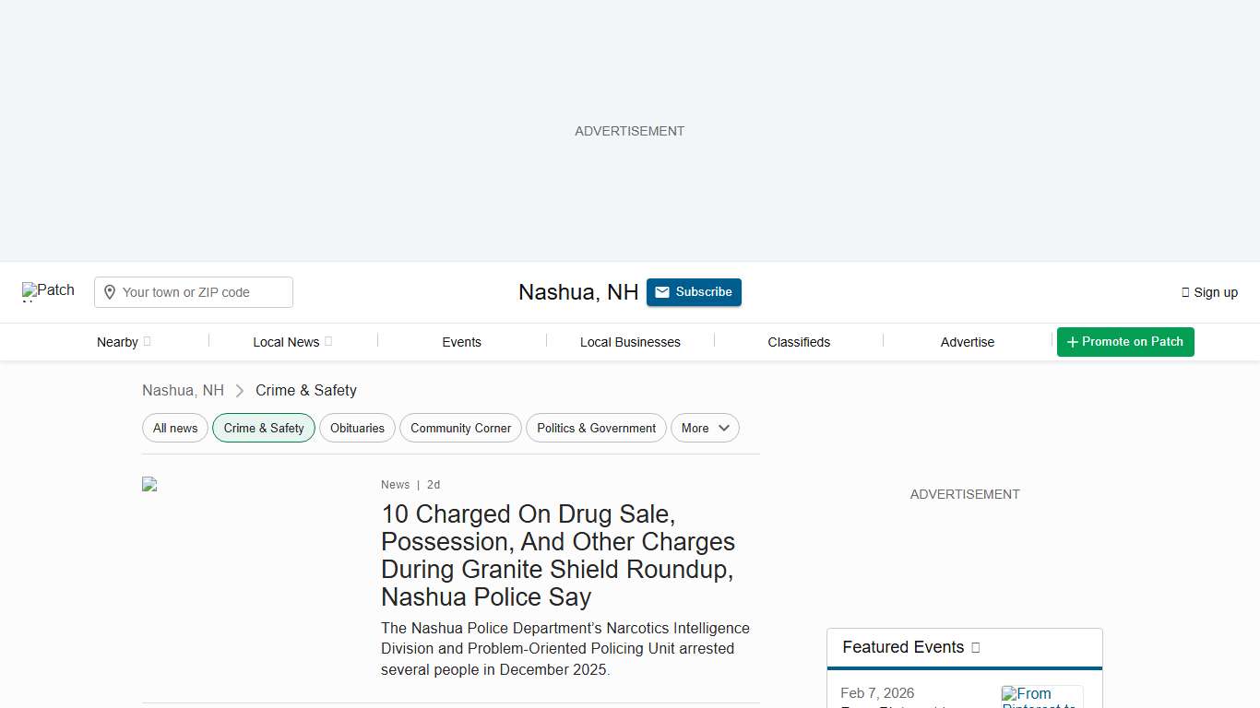
Task: Click the envelope icon on Subscribe
Action: point(662,292)
